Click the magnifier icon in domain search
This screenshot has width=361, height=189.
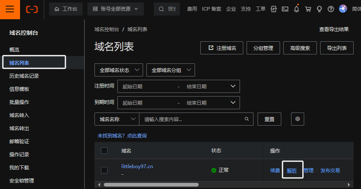(x=247, y=119)
